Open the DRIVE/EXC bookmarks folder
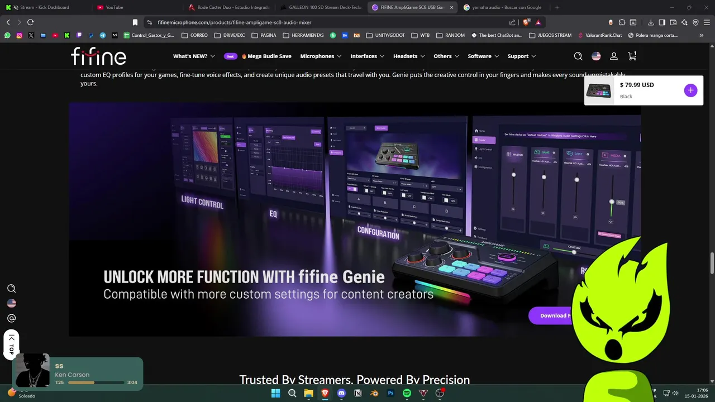Image resolution: width=715 pixels, height=402 pixels. click(230, 35)
